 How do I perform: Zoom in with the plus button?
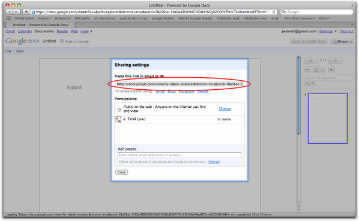[331, 69]
